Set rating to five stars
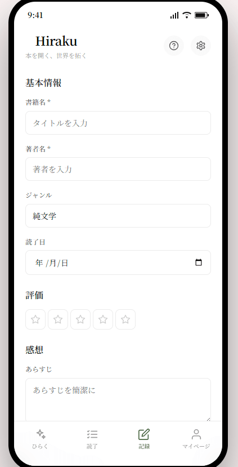238x467 pixels. (x=125, y=319)
